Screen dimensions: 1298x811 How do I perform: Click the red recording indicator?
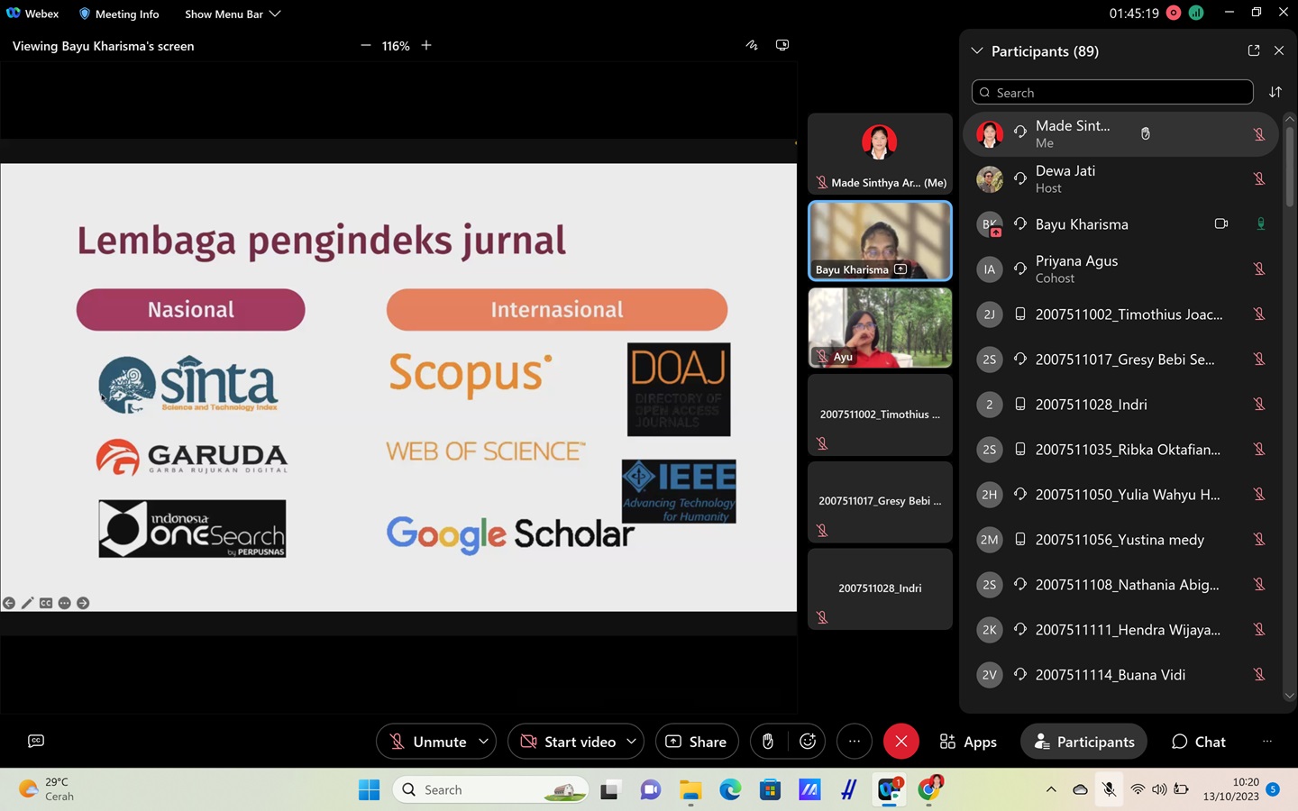coord(1174,14)
